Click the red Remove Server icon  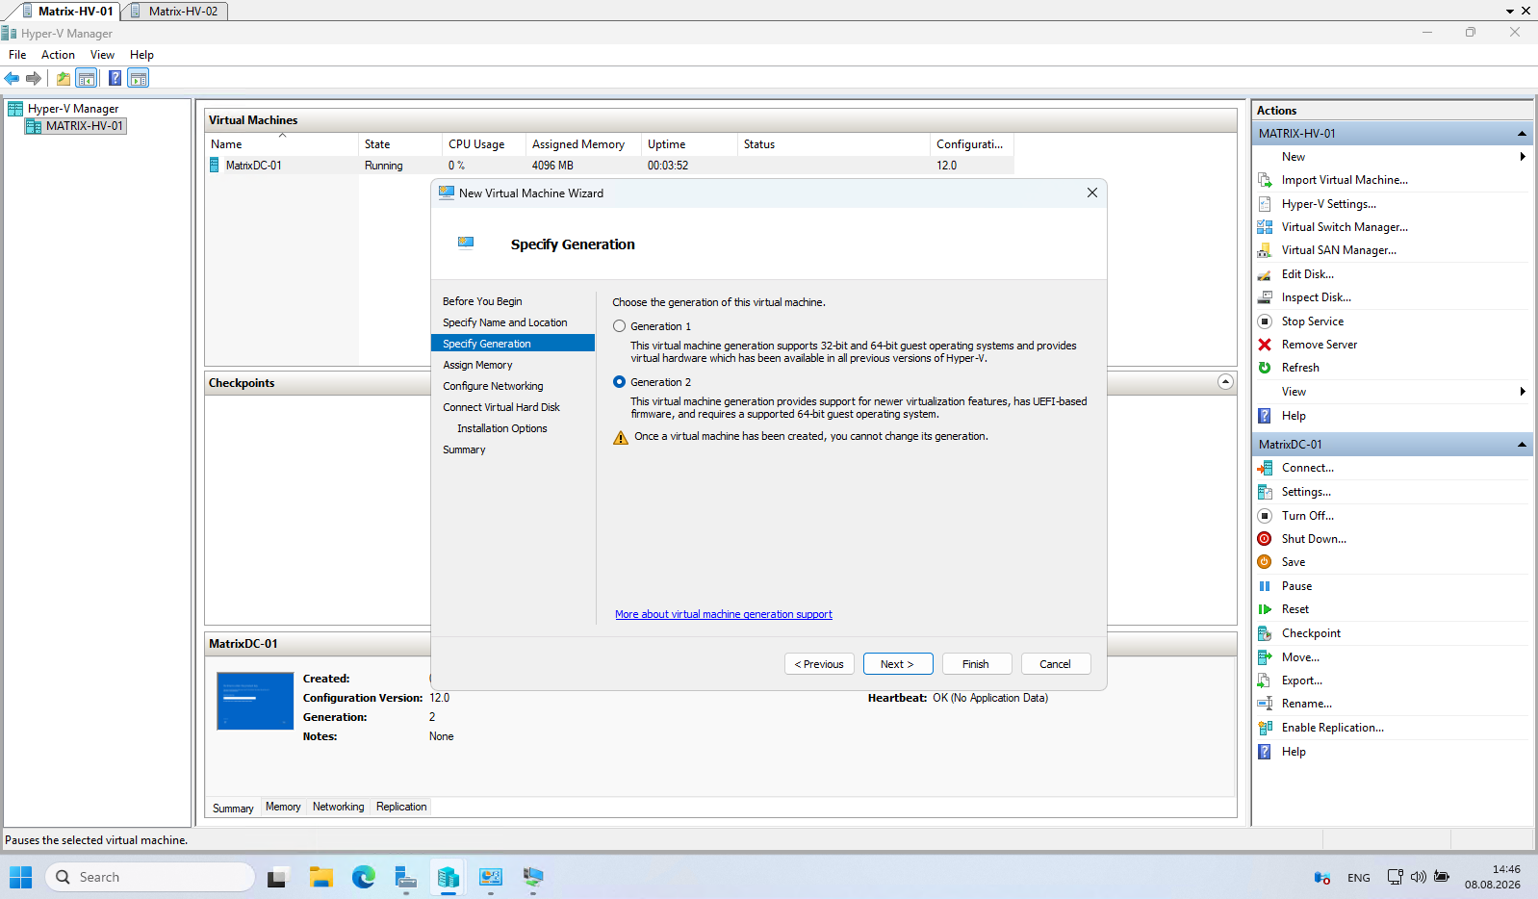[1265, 345]
